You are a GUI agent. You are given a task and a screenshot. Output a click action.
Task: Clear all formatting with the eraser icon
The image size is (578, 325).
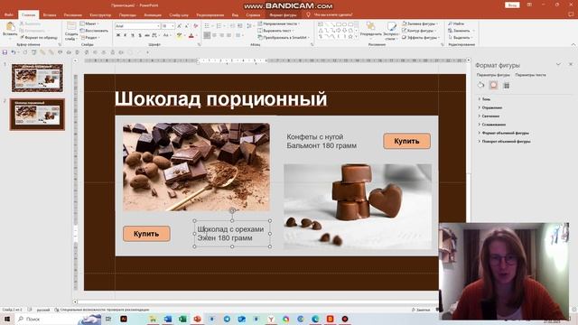tap(196, 26)
